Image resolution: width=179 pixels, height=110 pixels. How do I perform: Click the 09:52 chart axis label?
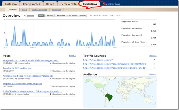[x=33, y=48]
